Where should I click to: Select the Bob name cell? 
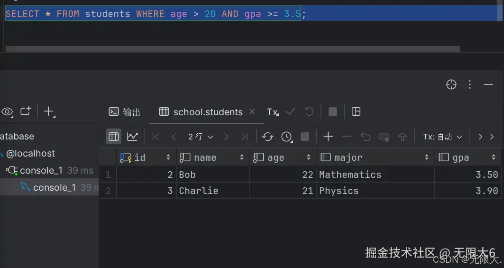point(213,175)
